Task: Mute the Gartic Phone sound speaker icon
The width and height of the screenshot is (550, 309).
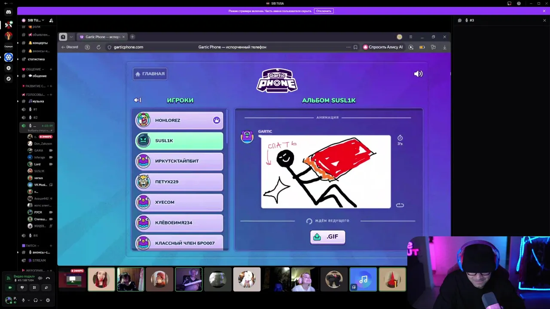Action: 418,74
